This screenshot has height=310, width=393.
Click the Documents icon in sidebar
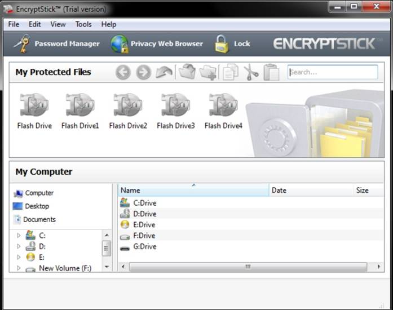17,219
